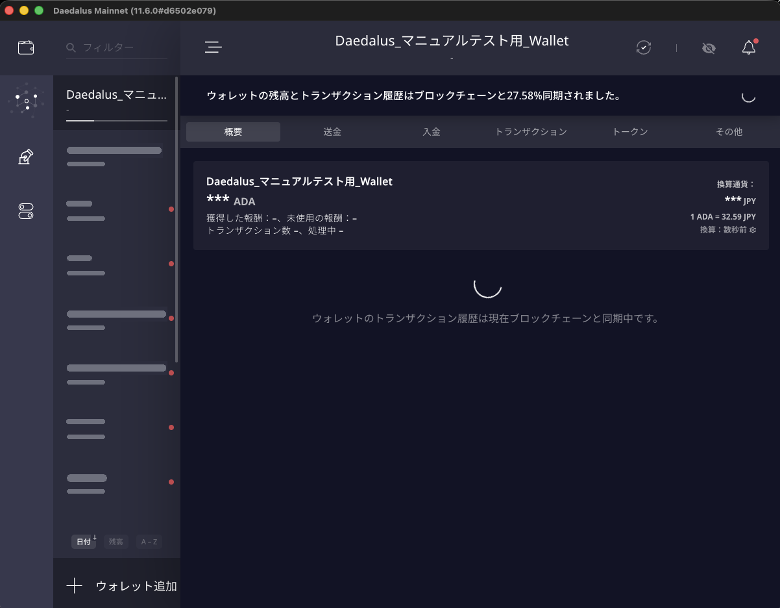Switch to the 入金 tab

pos(432,132)
